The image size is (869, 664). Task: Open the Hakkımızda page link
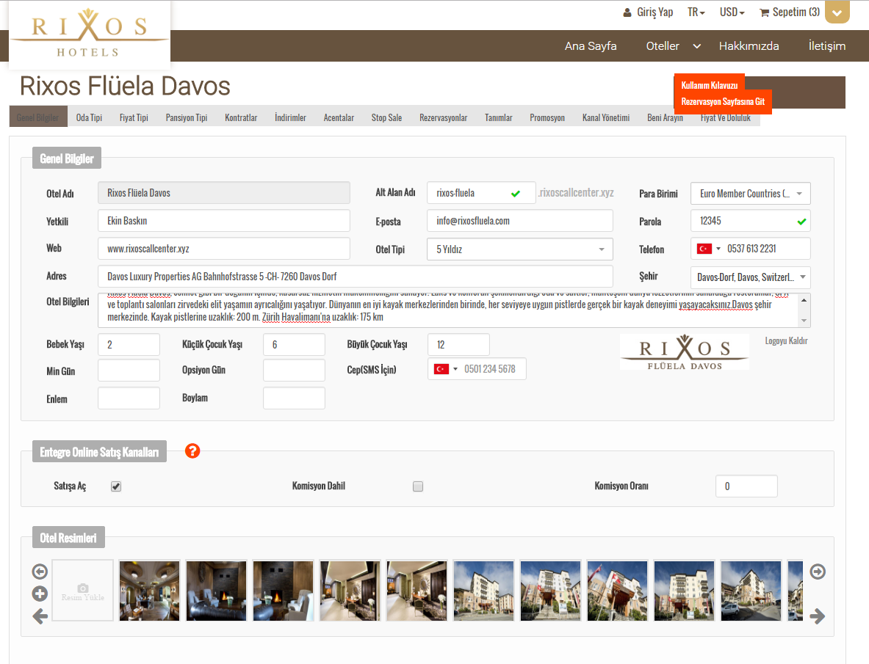(x=749, y=46)
